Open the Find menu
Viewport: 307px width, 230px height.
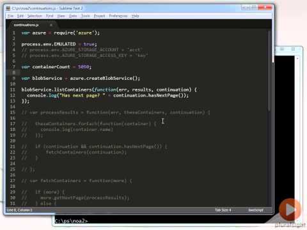pyautogui.click(x=49, y=16)
